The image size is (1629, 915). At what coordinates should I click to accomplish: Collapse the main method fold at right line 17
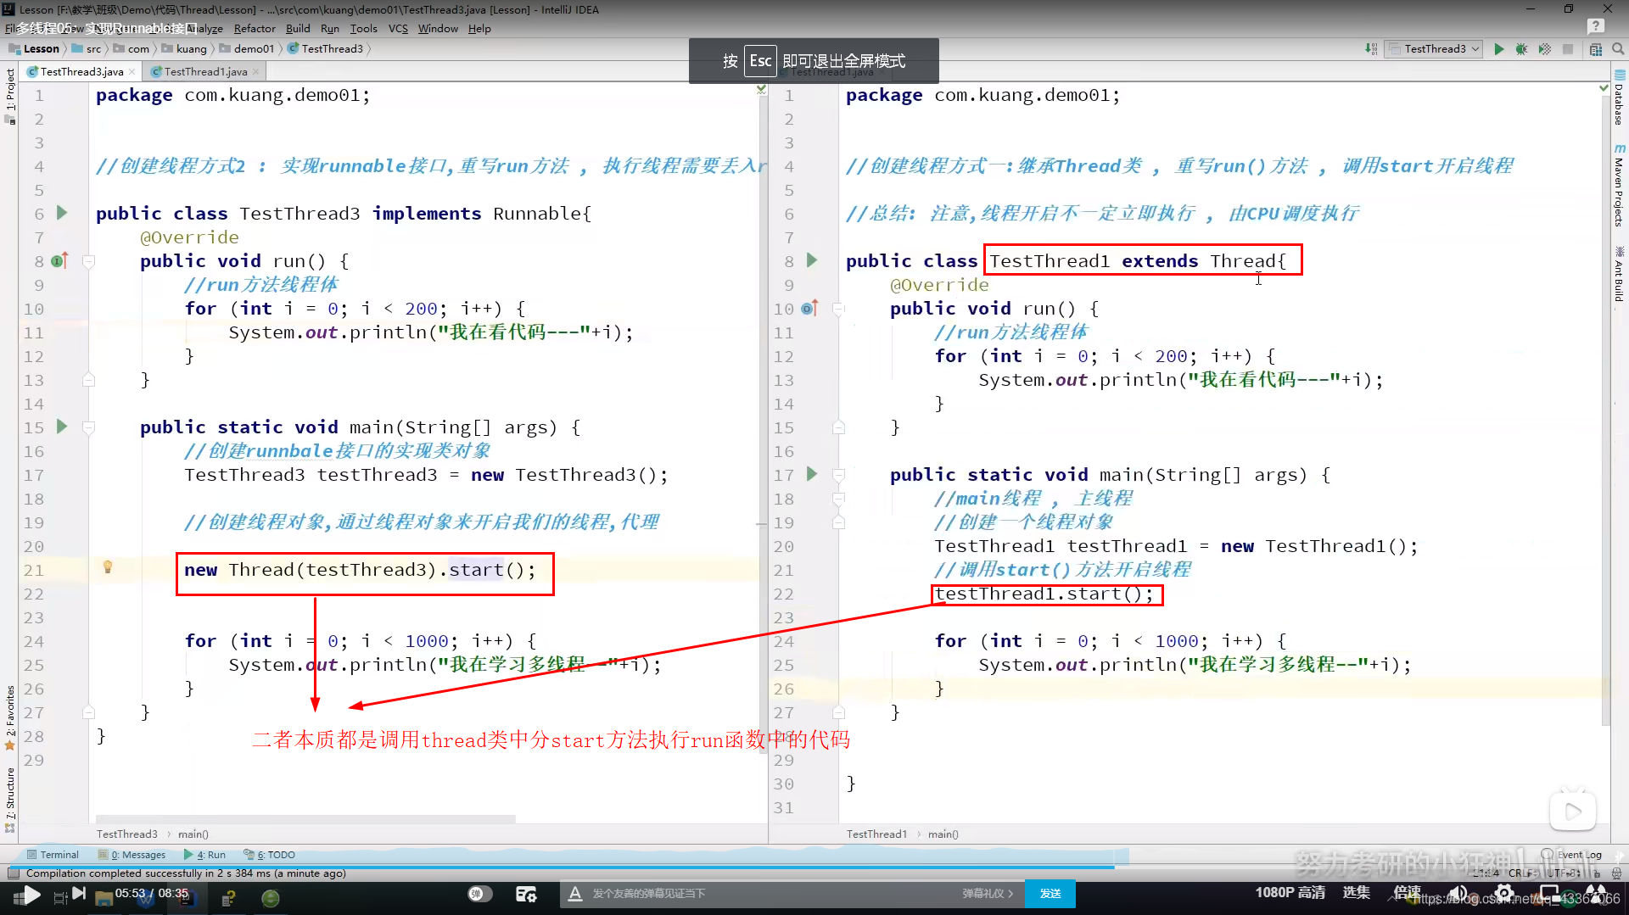coord(838,475)
